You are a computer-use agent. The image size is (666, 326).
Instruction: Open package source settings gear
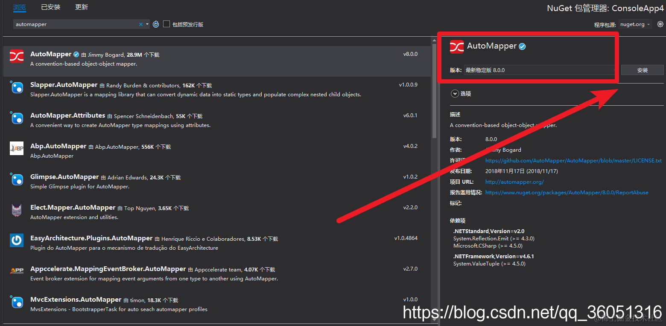660,24
